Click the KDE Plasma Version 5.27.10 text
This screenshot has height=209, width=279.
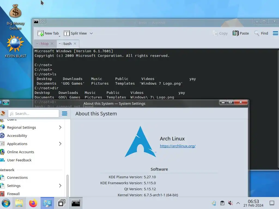point(132,177)
